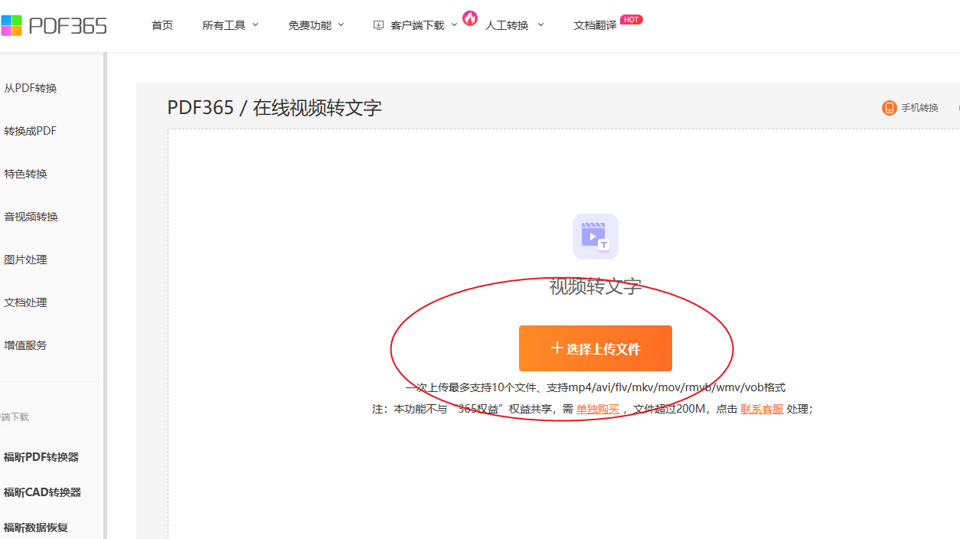This screenshot has width=960, height=539.
Task: Open 文档翻译 document translation
Action: point(595,25)
